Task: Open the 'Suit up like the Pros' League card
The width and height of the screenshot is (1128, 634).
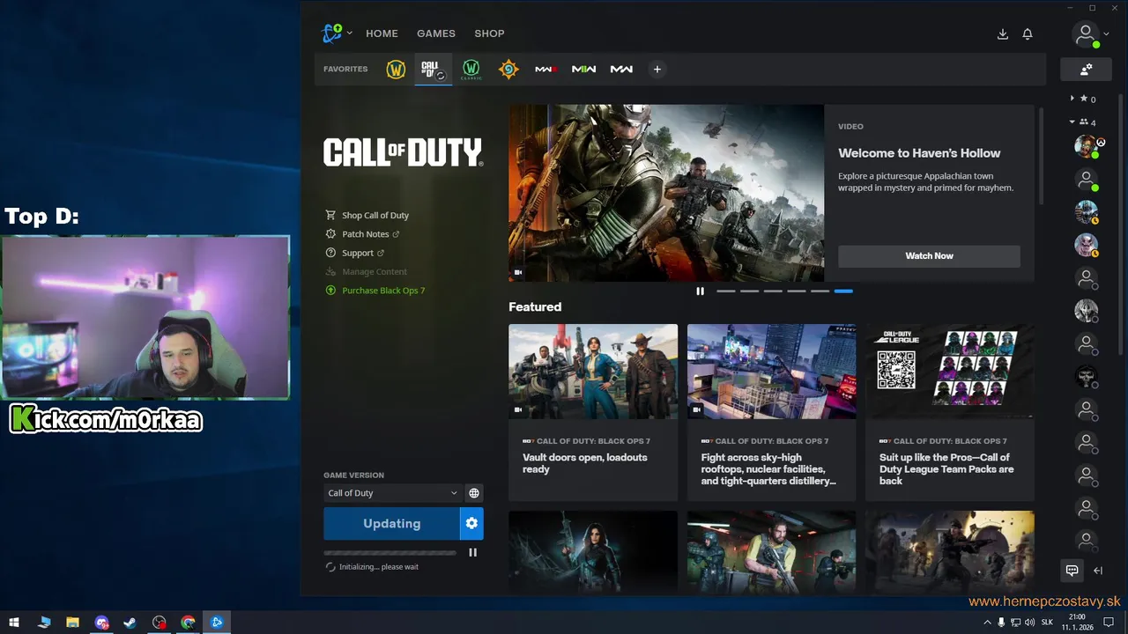Action: 950,412
